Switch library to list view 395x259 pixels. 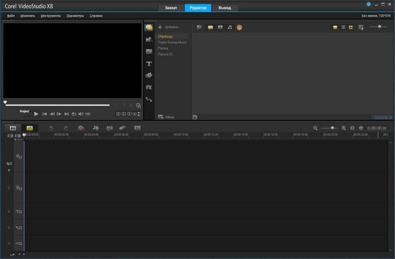click(x=343, y=27)
